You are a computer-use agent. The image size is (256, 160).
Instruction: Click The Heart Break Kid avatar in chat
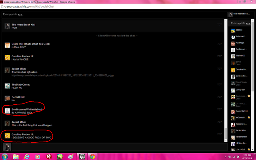coord(7,26)
